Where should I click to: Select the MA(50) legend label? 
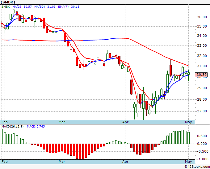(x=40, y=7)
